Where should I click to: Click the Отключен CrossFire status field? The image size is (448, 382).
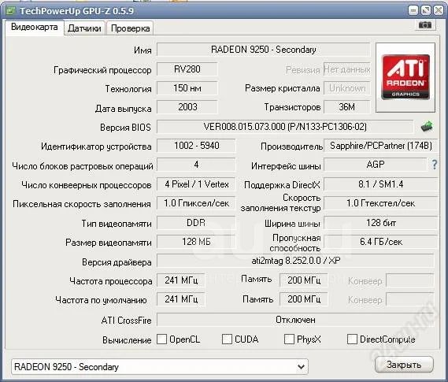[x=296, y=320]
